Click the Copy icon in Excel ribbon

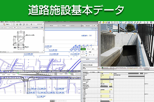coord(86,54)
